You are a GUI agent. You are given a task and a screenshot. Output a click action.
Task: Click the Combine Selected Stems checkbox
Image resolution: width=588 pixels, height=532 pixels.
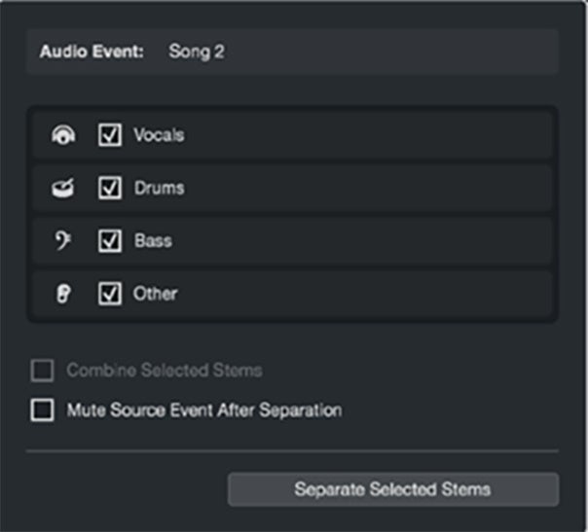coord(43,371)
